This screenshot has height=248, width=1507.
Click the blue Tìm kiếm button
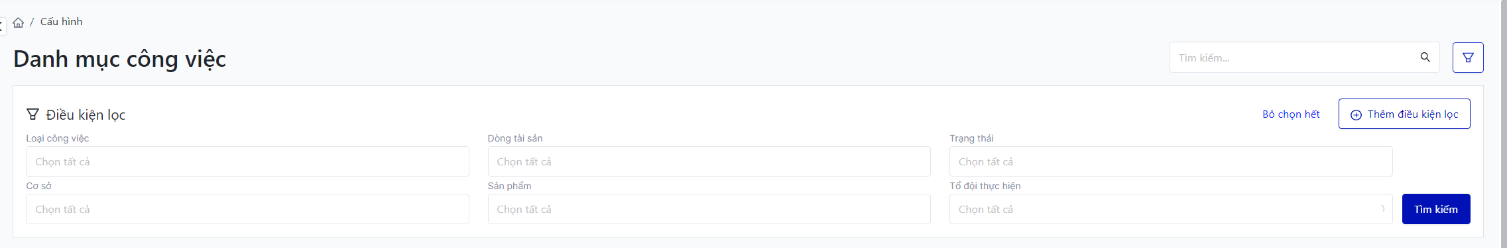tap(1436, 209)
